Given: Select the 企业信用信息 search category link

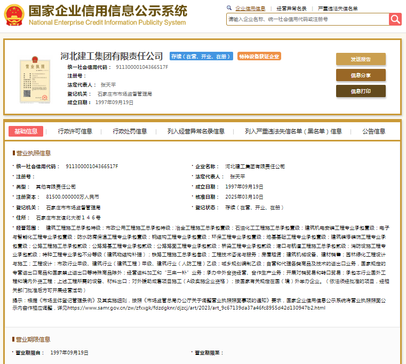Looking at the screenshot, I should point(250,9).
